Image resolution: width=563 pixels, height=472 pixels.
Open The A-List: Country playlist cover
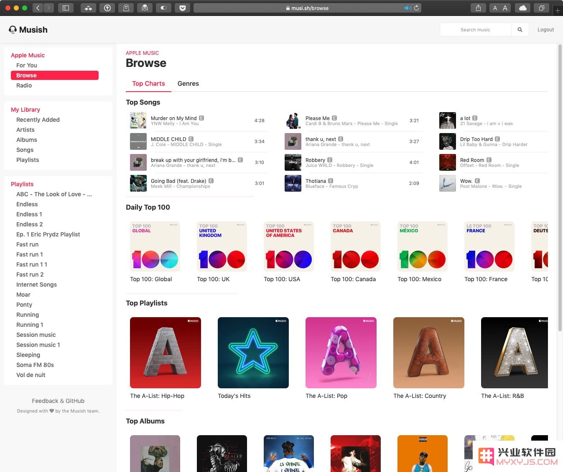tap(429, 353)
